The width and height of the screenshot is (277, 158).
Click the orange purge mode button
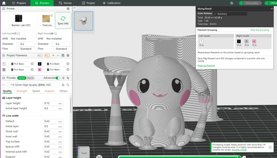[x=47, y=56]
